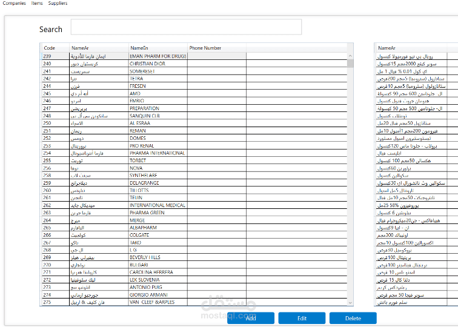Select the LEK SLOVENIA cell
The width and height of the screenshot is (458, 327).
(158, 280)
